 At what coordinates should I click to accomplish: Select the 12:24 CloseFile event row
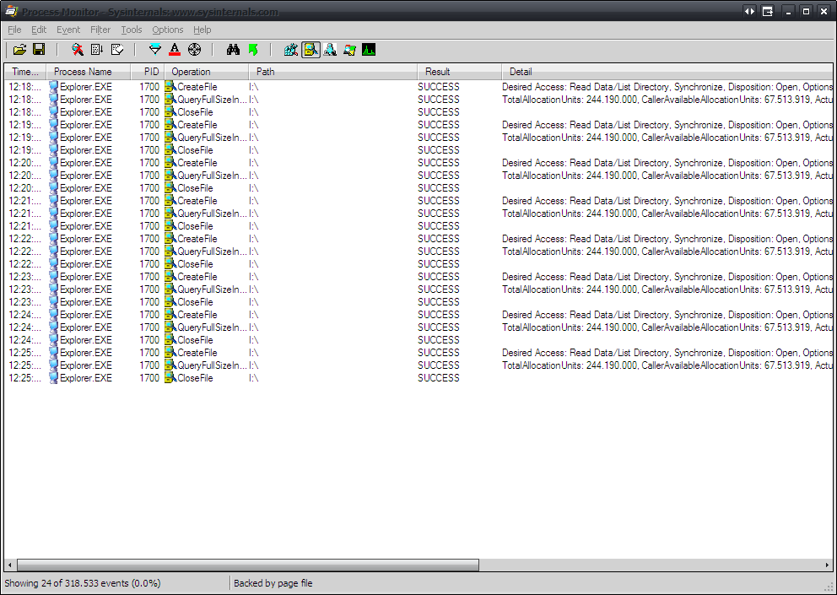tap(418, 340)
